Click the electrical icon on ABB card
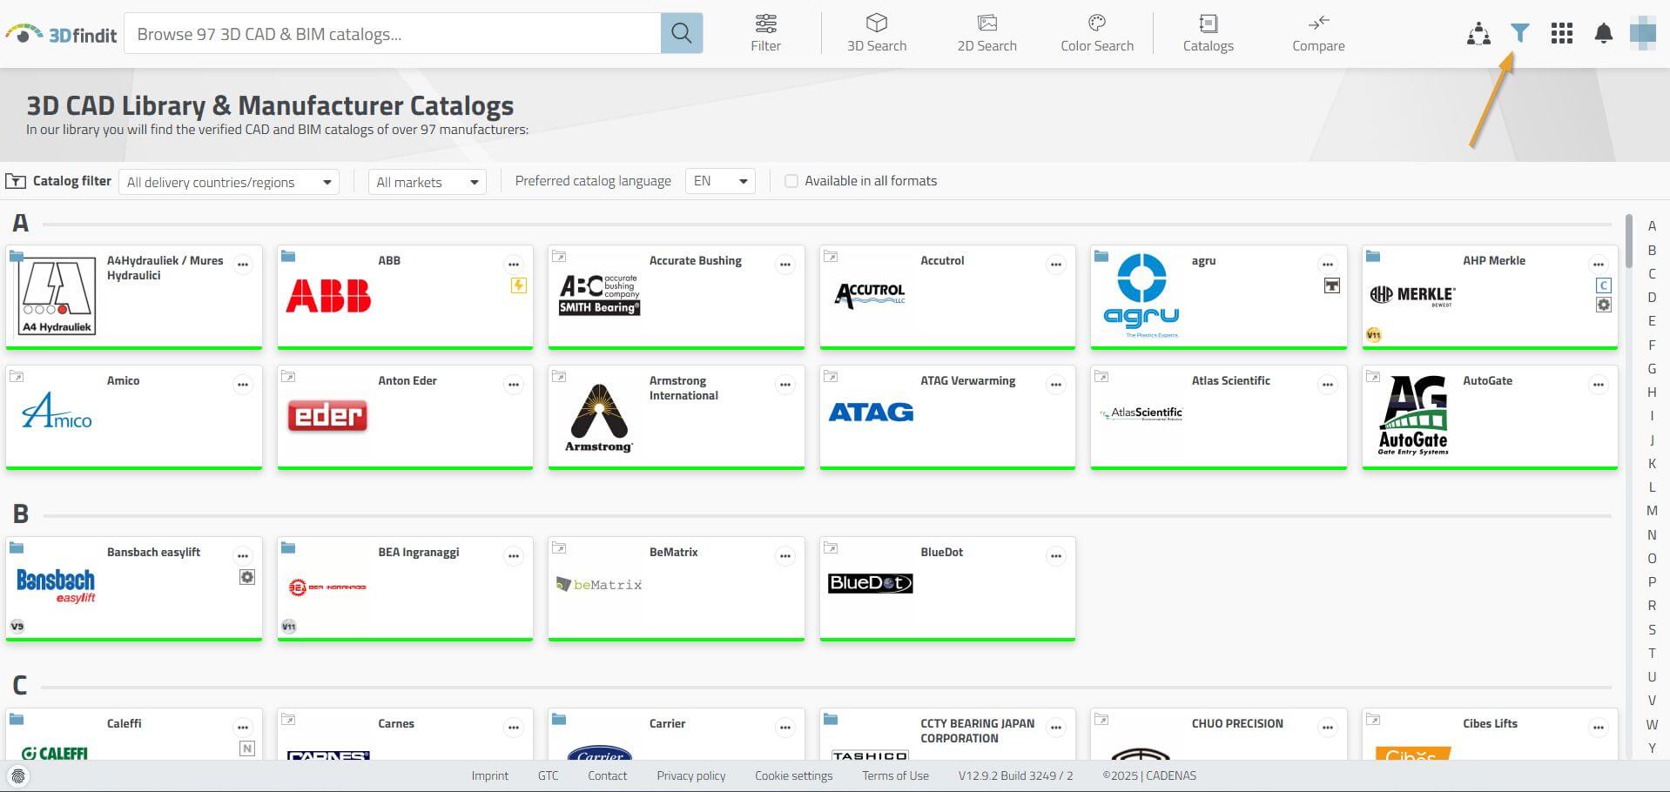The height and width of the screenshot is (792, 1670). 518,285
